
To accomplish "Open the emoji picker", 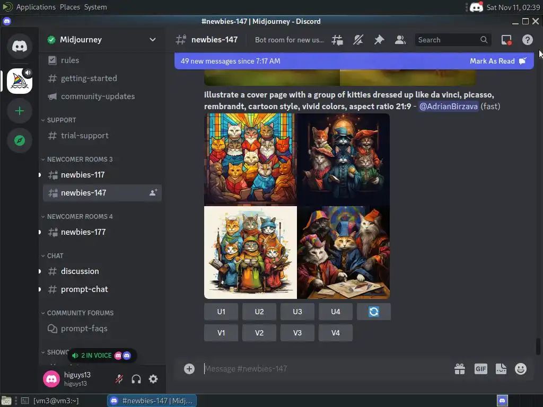I will coord(521,369).
